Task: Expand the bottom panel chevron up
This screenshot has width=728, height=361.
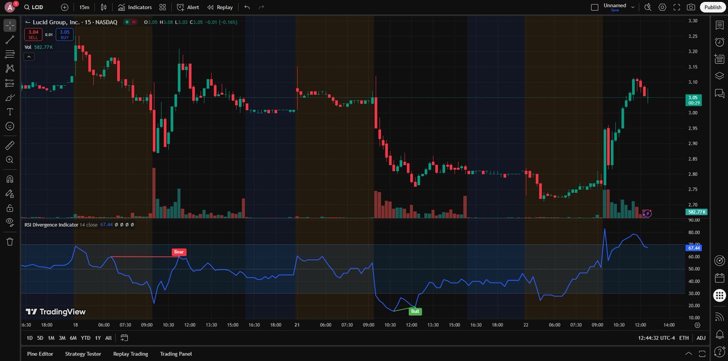Action: (x=687, y=354)
